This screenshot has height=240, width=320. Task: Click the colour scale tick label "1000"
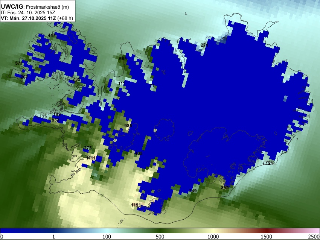point(213,237)
